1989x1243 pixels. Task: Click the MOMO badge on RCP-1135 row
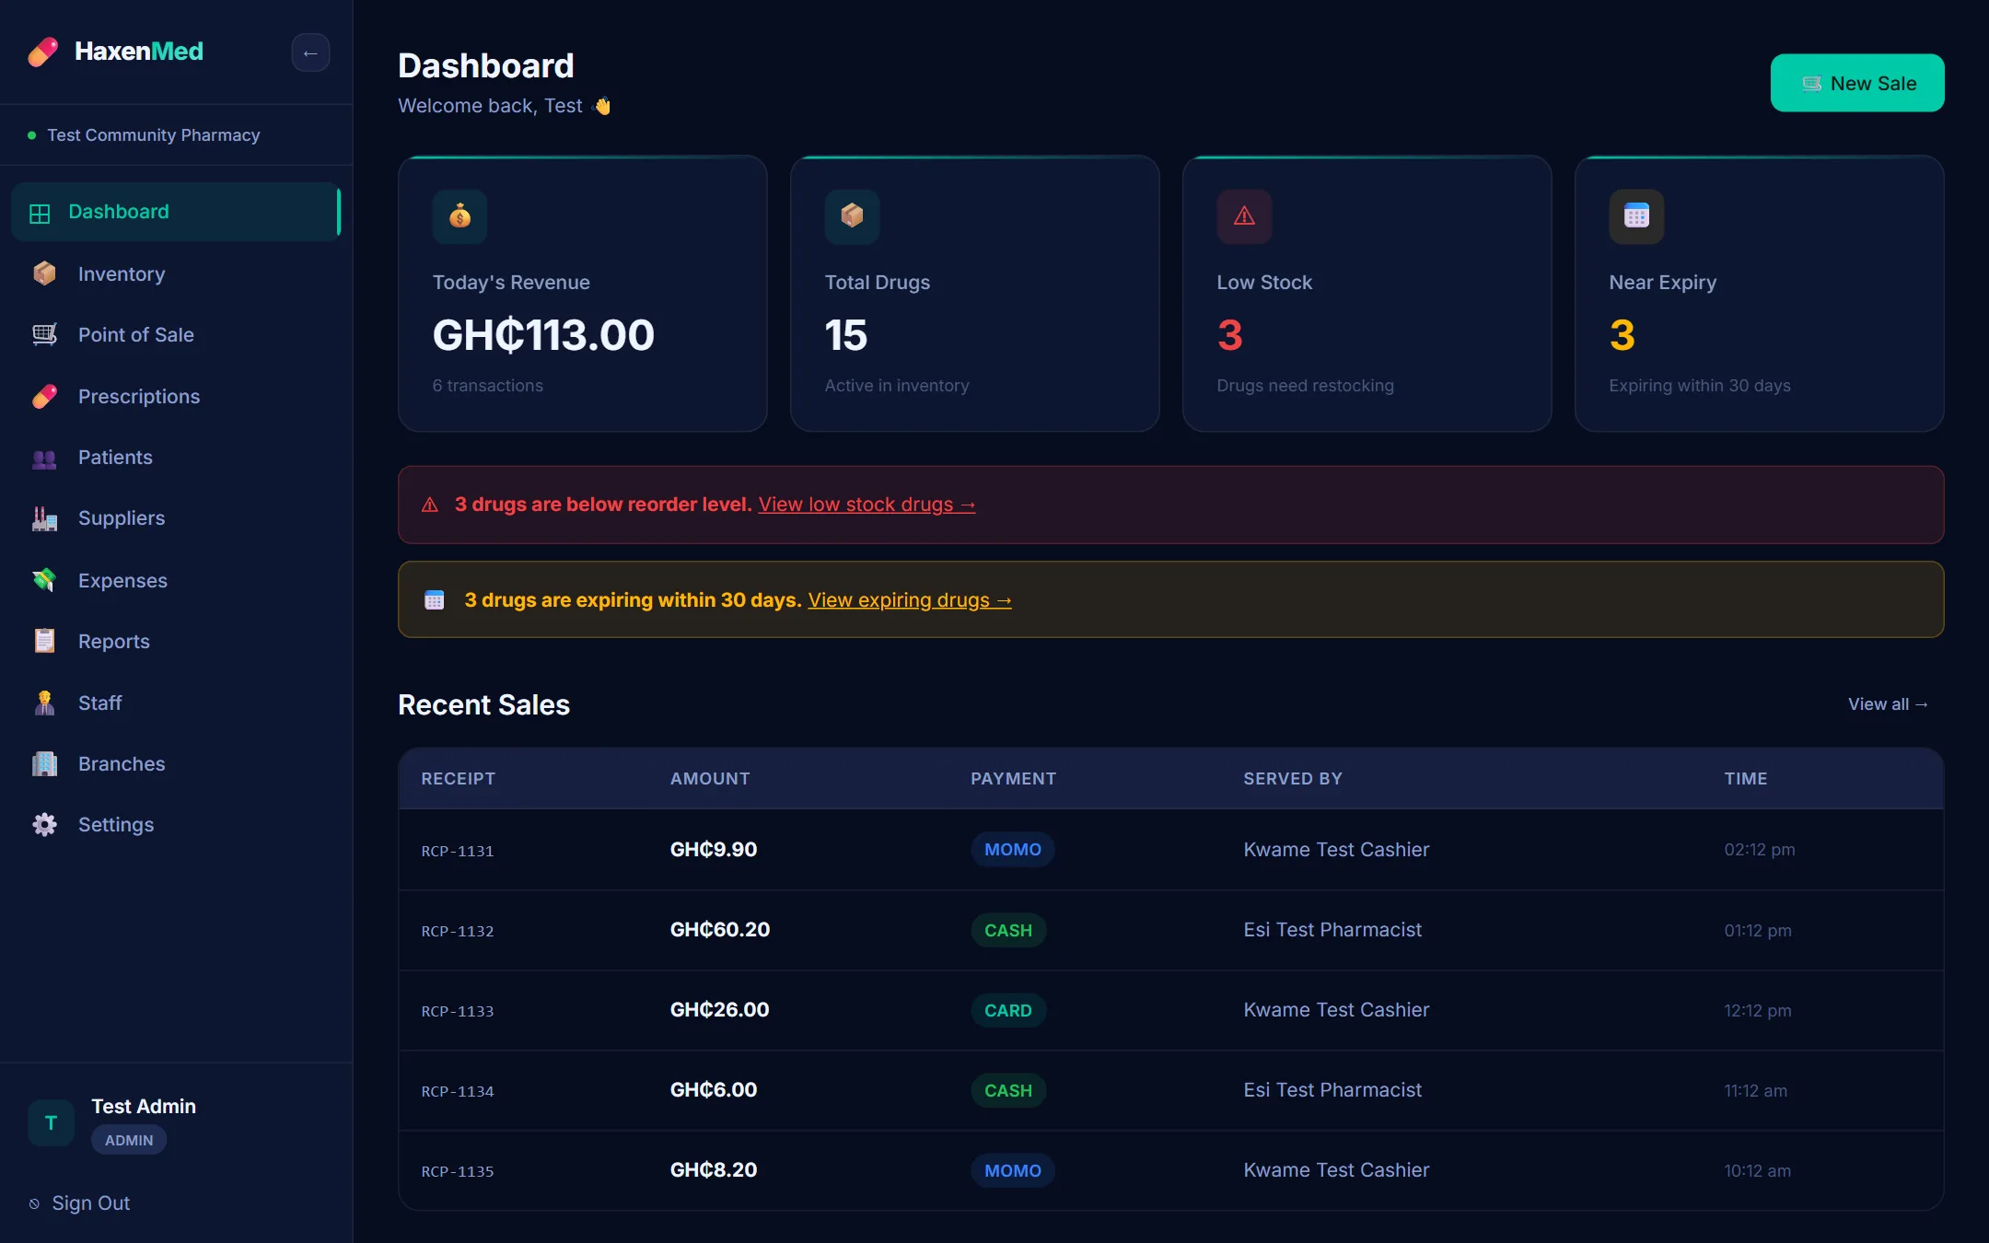(1013, 1170)
